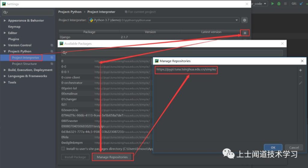The height and width of the screenshot is (168, 308).
Task: Select Keymap in settings tree
Action: (14, 27)
